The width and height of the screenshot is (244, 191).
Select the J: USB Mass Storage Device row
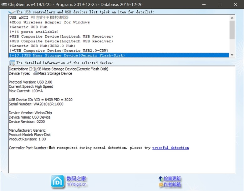[x=119, y=55]
